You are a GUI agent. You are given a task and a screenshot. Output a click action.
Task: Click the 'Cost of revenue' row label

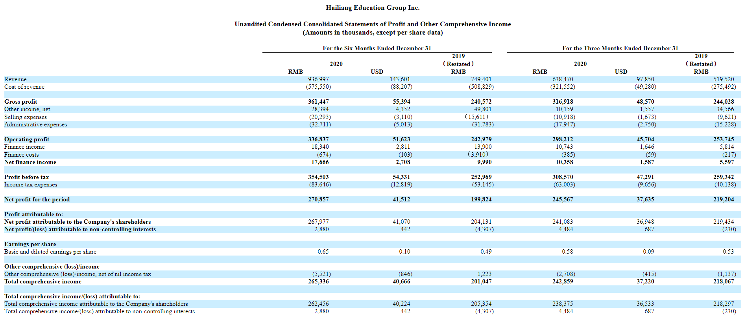tap(24, 87)
